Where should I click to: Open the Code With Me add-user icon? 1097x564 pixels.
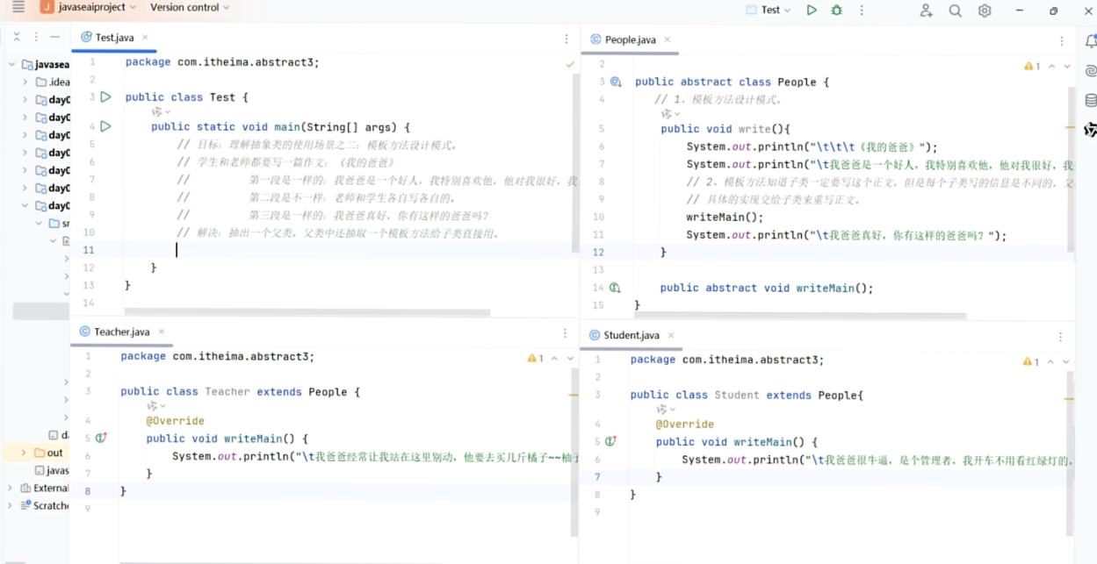pyautogui.click(x=926, y=11)
